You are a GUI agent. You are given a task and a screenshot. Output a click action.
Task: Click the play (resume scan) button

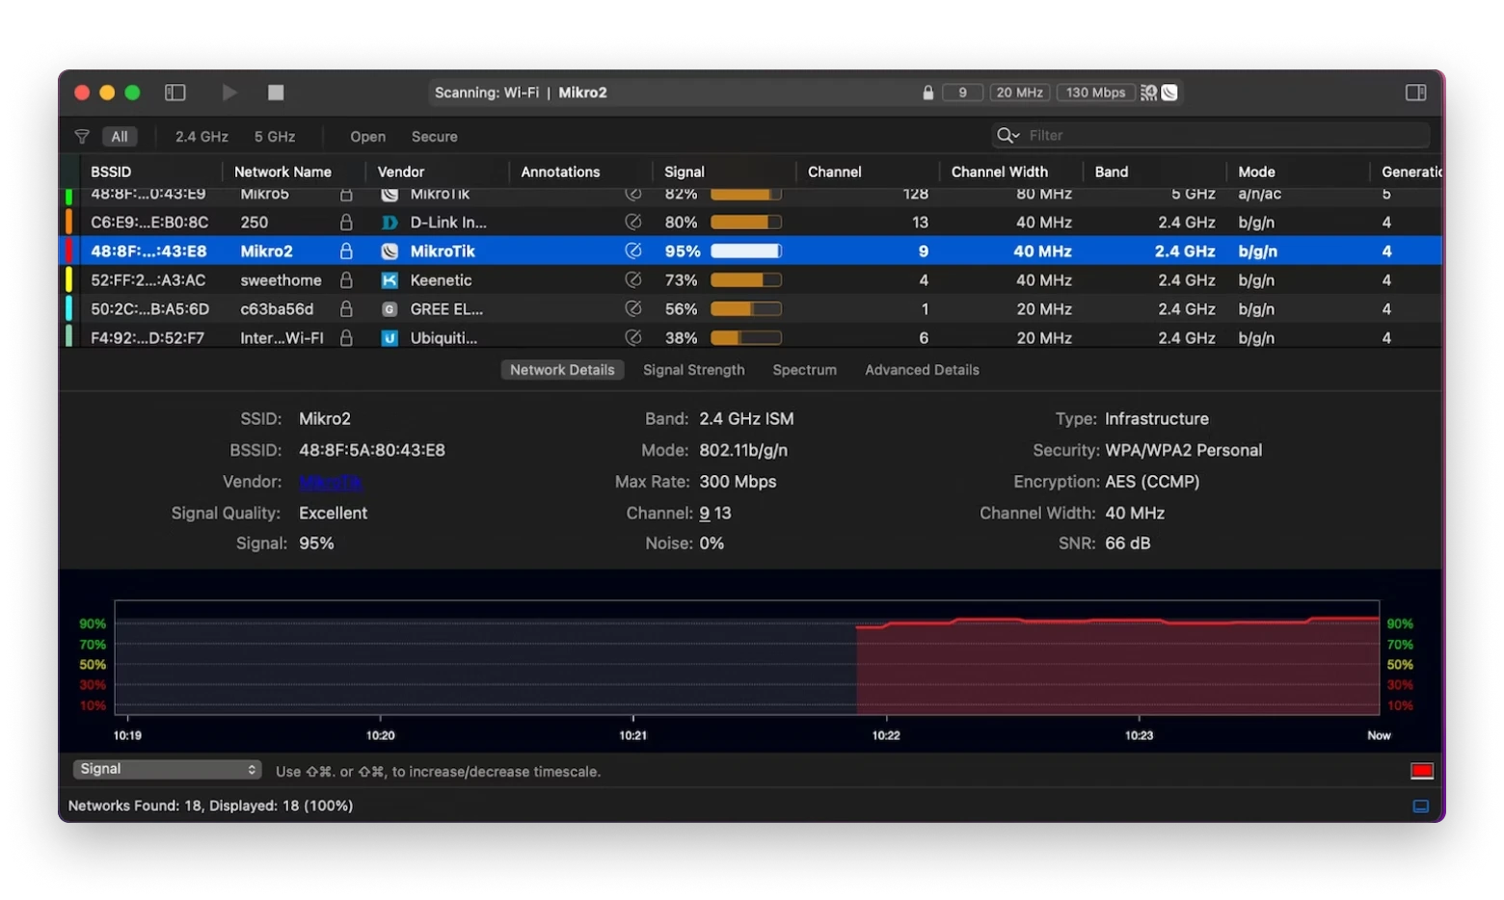(x=229, y=93)
